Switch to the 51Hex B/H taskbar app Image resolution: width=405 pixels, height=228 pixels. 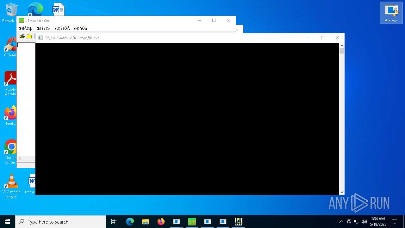coord(192,222)
